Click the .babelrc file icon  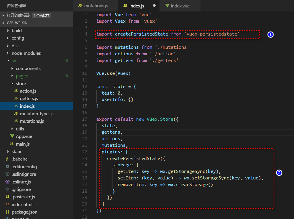point(7,159)
